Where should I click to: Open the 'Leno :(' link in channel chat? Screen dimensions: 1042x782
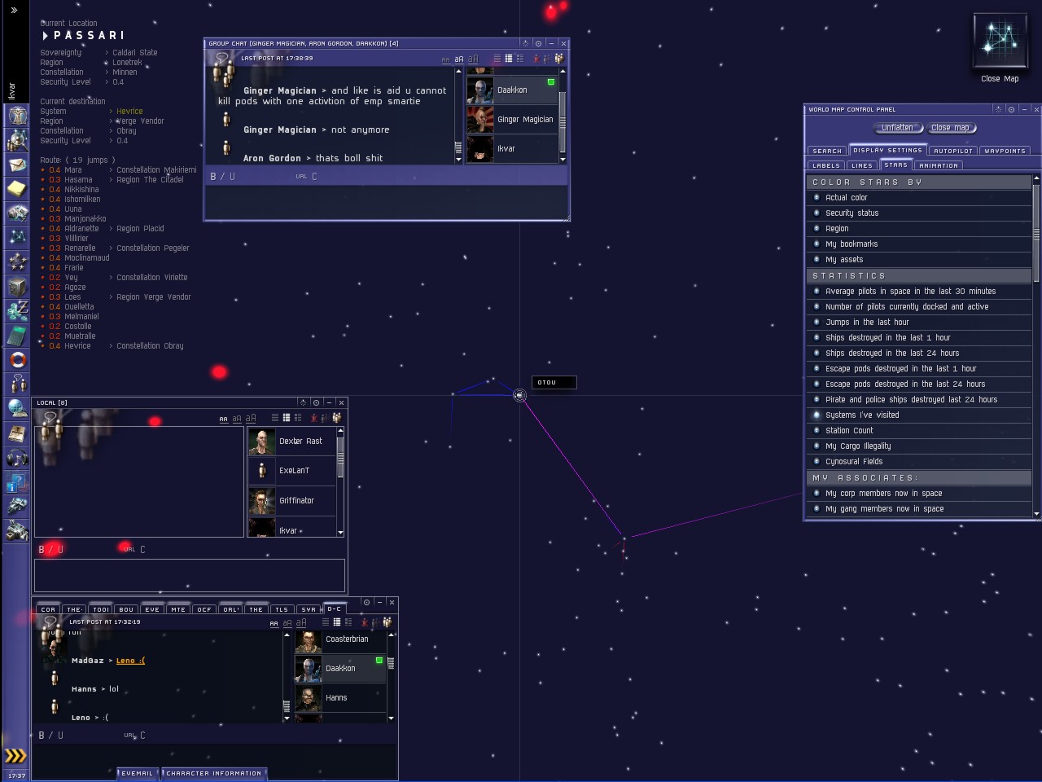coord(130,661)
